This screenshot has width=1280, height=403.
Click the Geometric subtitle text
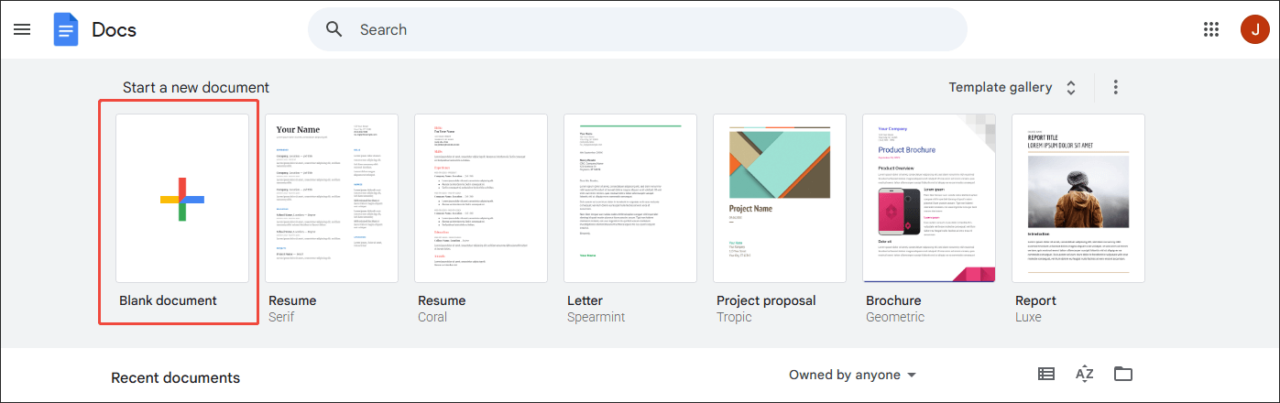click(895, 317)
